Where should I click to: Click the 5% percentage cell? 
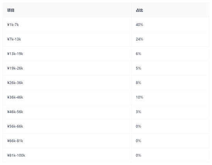tap(138, 68)
